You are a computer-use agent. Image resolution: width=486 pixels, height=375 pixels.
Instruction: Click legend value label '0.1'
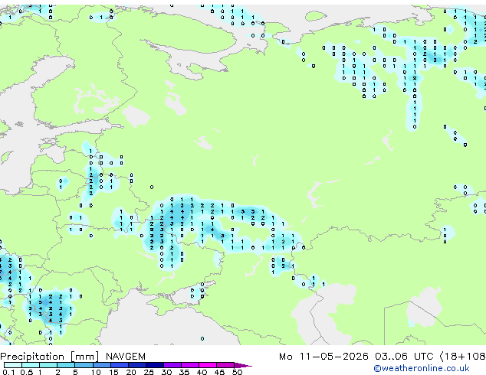(x=8, y=372)
